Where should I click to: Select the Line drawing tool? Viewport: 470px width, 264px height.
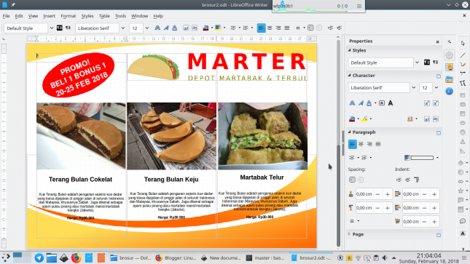click(463, 55)
